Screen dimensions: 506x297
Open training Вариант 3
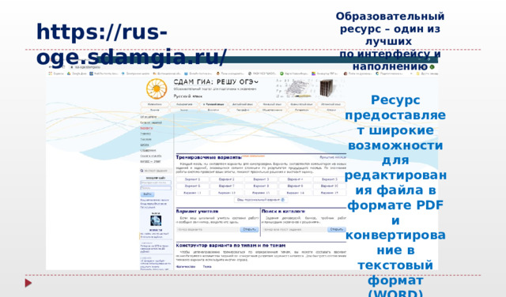pos(261,179)
